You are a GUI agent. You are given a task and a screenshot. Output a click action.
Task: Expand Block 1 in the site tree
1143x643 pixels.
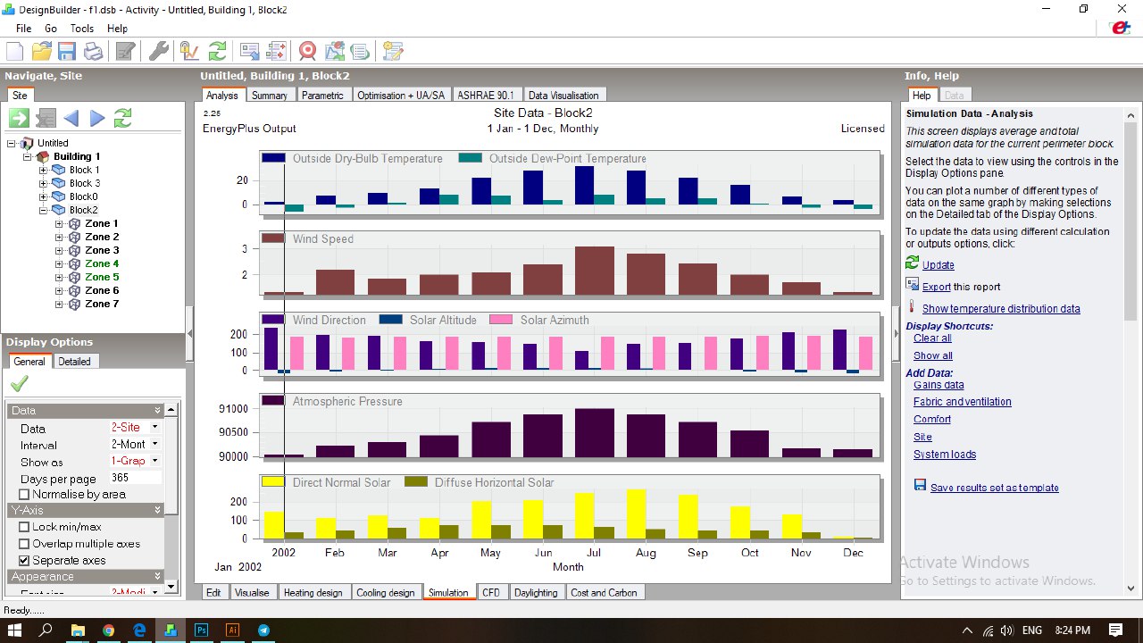click(44, 170)
